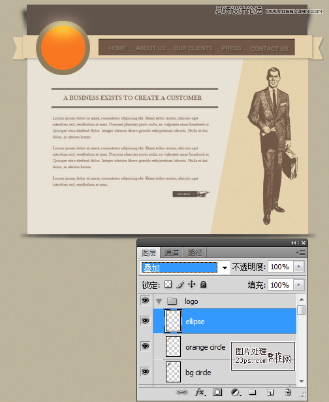Create a new layer
The height and width of the screenshot is (402, 329).
[x=270, y=392]
